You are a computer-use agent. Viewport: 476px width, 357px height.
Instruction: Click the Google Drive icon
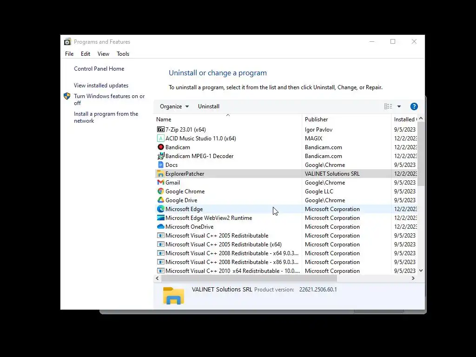coord(160,200)
